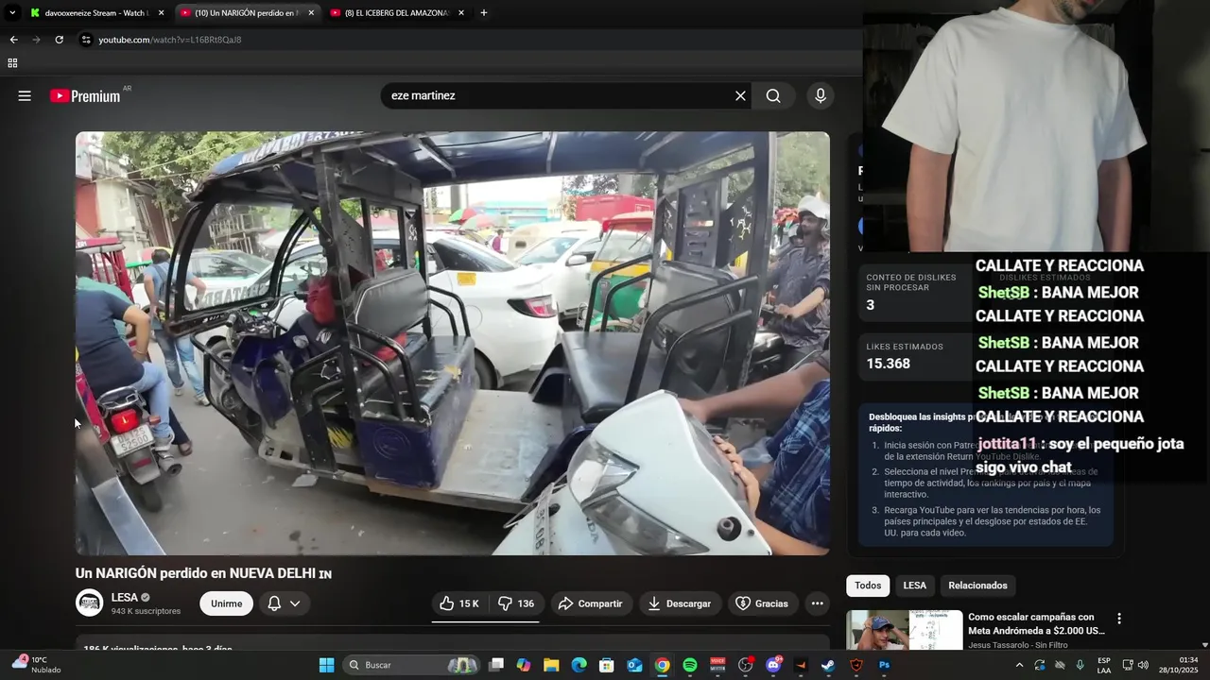Open the LESA channel name link

pyautogui.click(x=124, y=597)
